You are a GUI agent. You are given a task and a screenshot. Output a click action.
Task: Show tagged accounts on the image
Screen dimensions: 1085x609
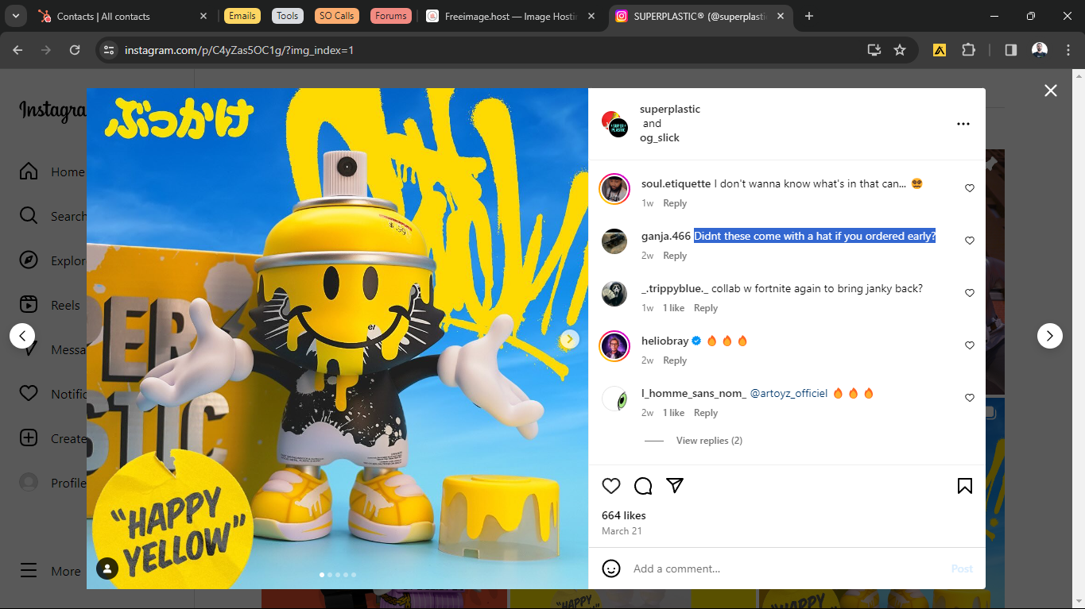pos(107,569)
